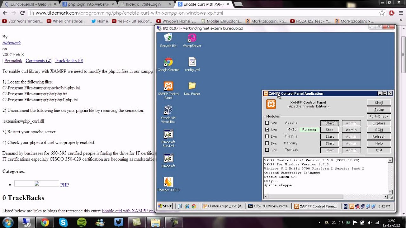
Task: Click the Help button in XAMPP panel
Action: 379,143
